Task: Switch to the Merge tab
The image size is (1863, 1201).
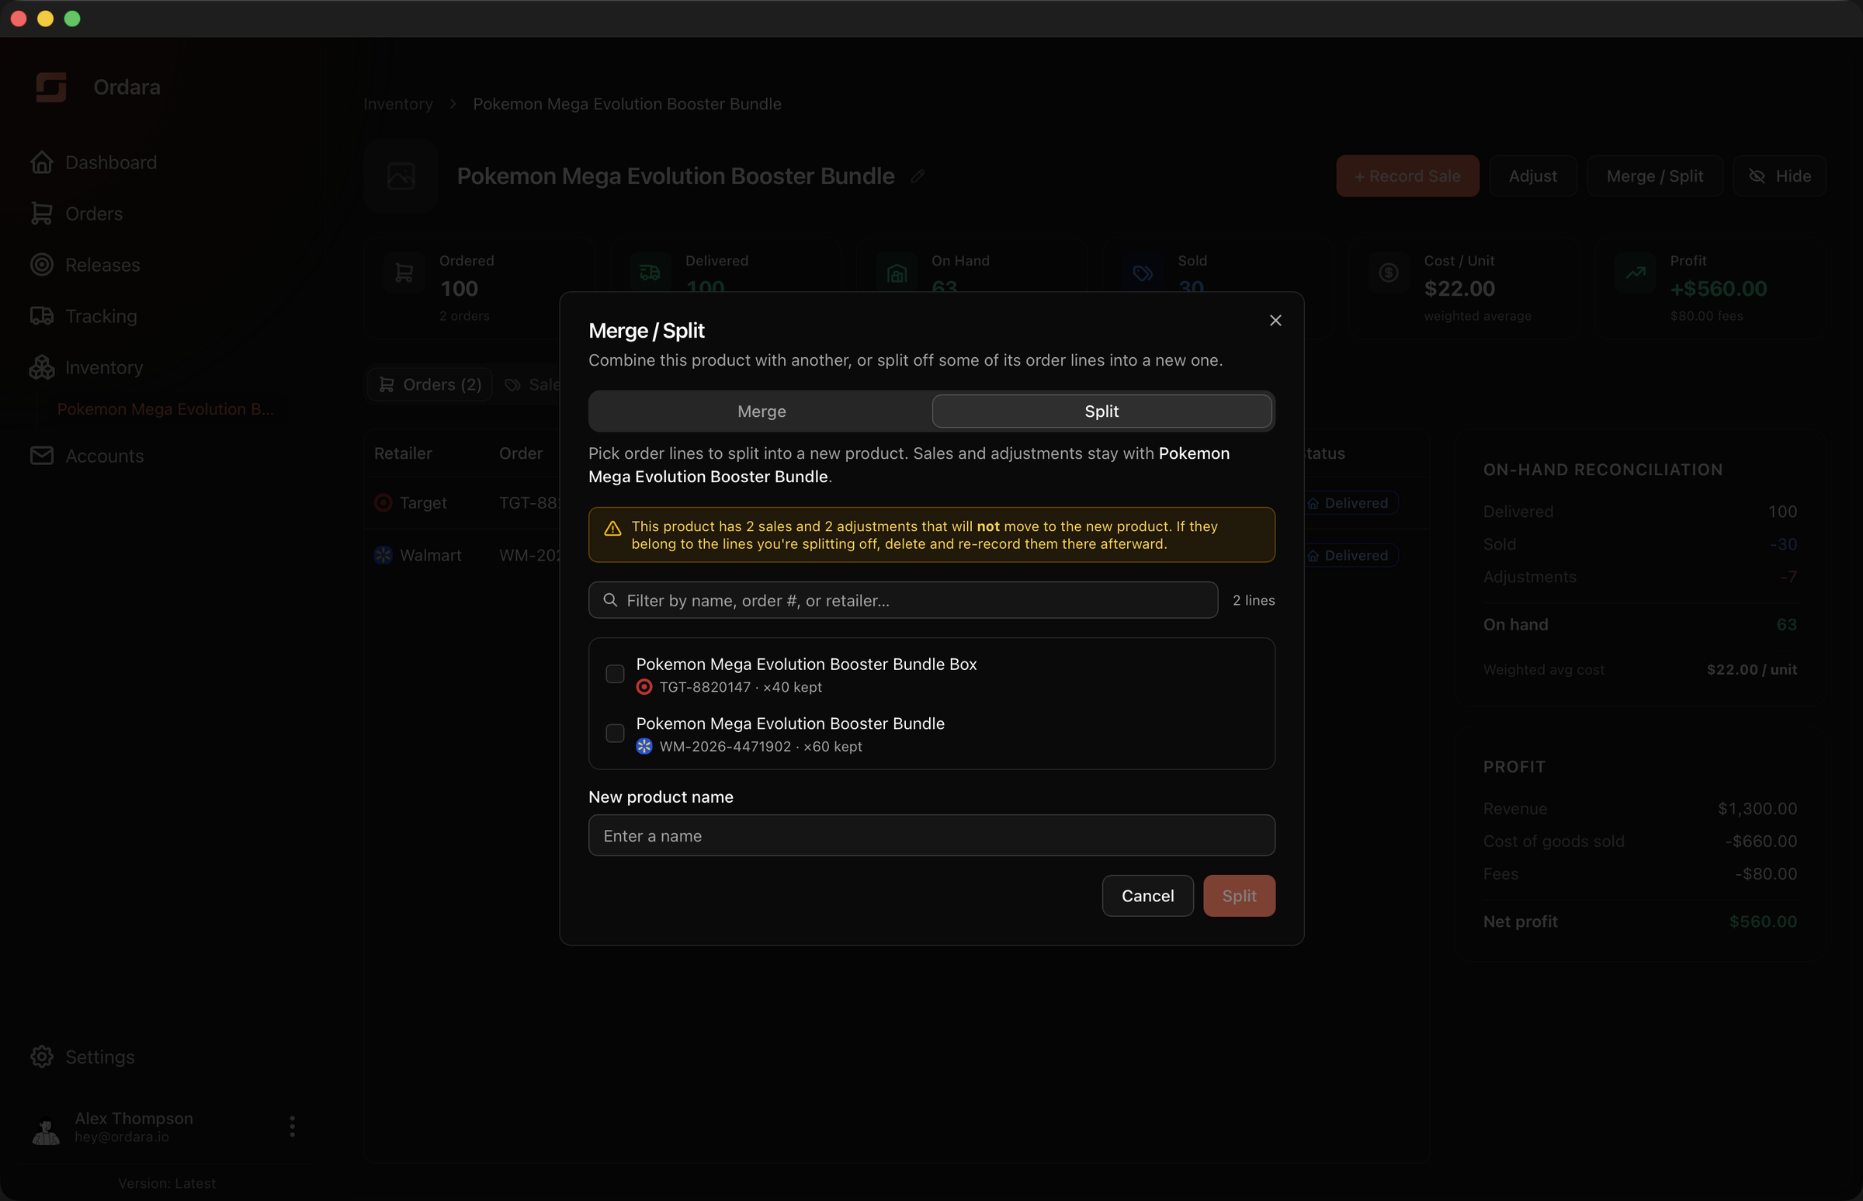Action: click(761, 411)
